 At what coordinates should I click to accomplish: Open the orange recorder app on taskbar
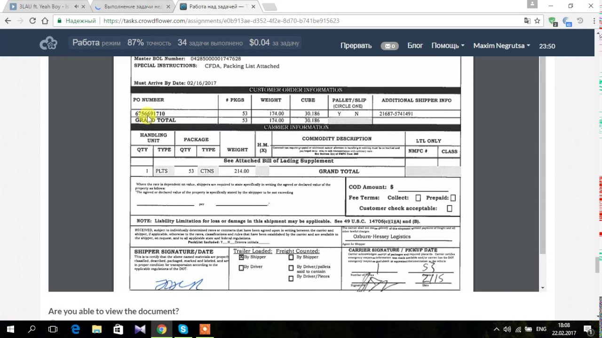coord(205,329)
